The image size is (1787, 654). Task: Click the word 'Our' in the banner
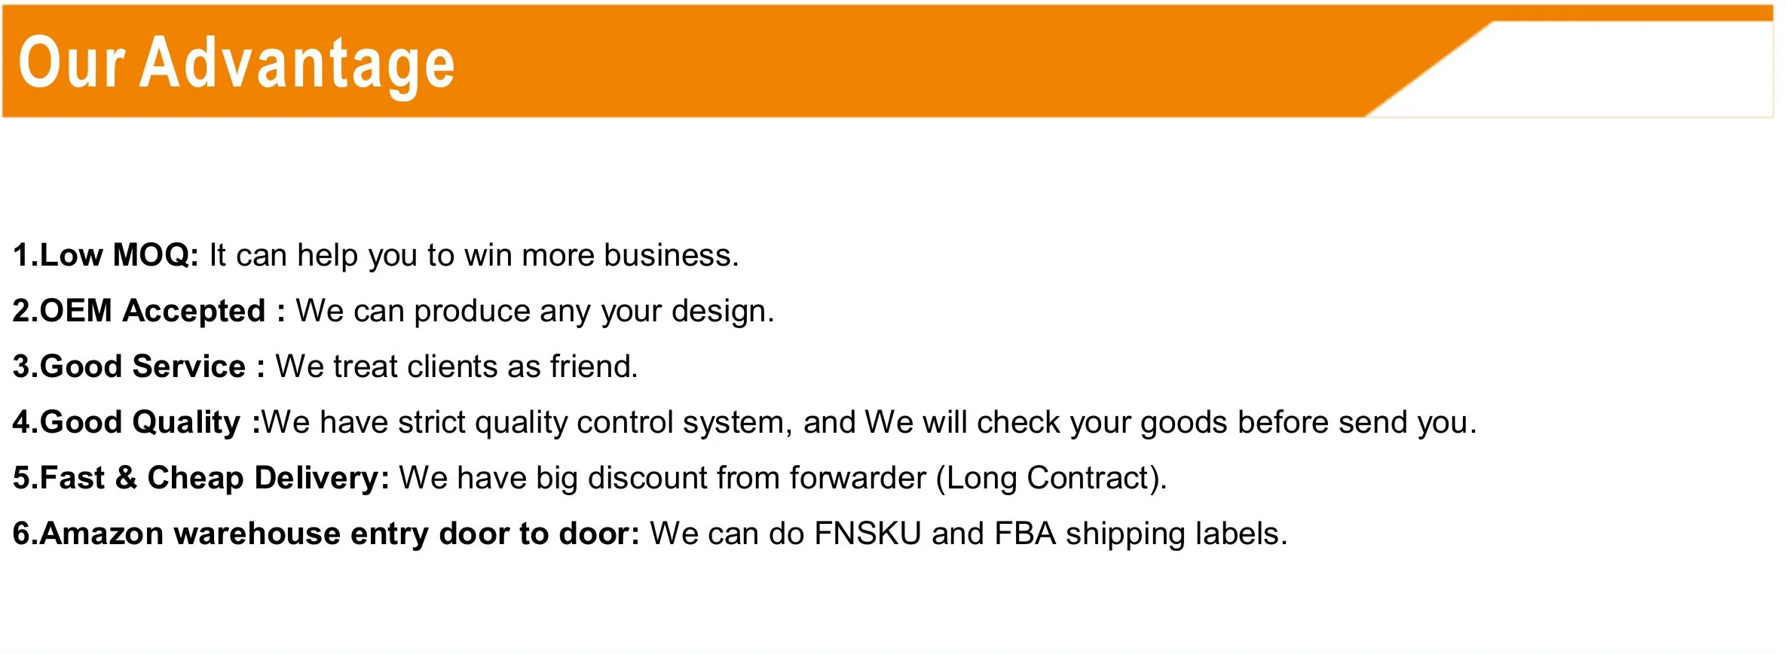tap(71, 63)
